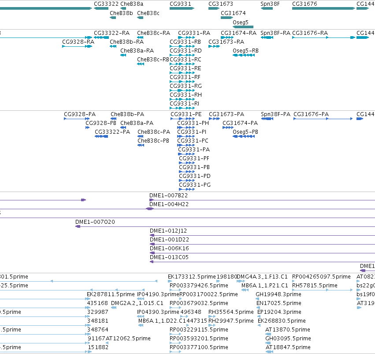
Task: Select EST 151882 label
Action: (98, 347)
